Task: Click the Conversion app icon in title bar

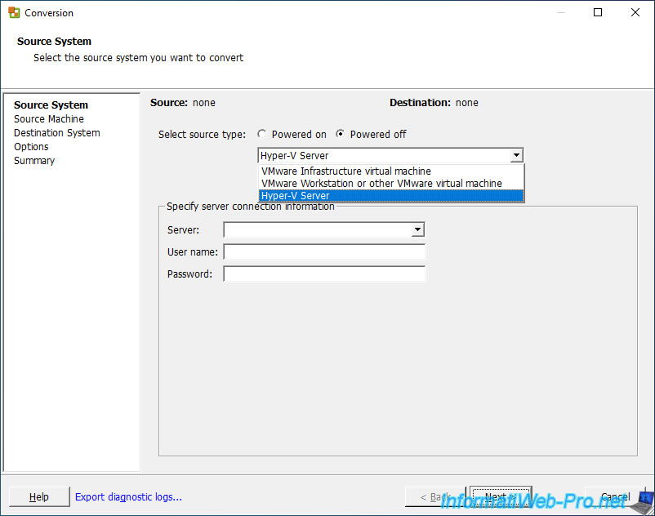Action: [x=14, y=12]
